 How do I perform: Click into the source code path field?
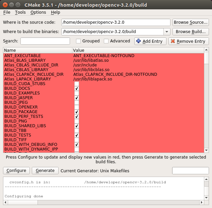[x=116, y=22]
